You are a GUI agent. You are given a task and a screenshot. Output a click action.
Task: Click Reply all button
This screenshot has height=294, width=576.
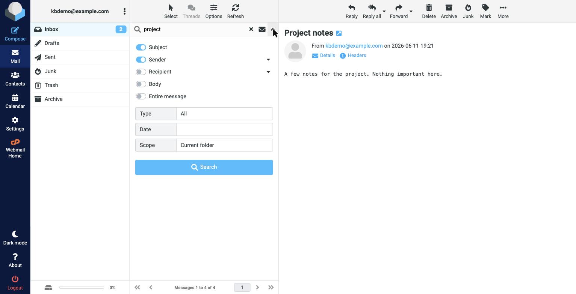372,11
